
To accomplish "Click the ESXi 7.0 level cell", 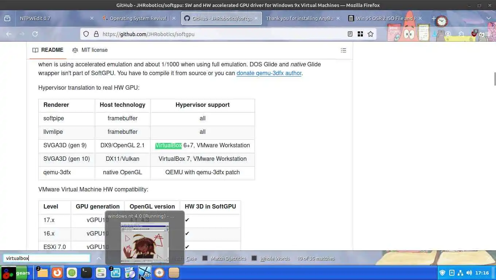I will tap(55, 247).
